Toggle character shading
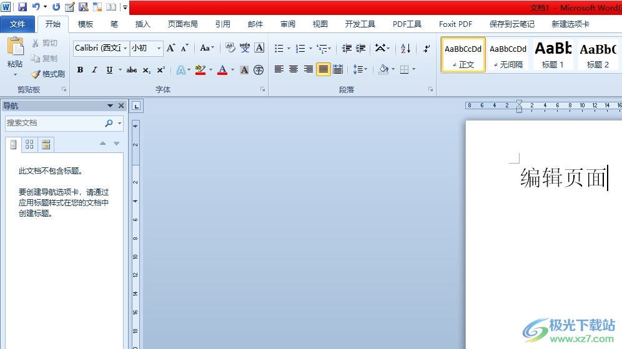The image size is (622, 349). pyautogui.click(x=244, y=70)
